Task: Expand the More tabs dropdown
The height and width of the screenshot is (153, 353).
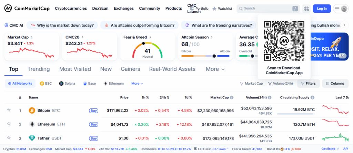Action: 215,69
